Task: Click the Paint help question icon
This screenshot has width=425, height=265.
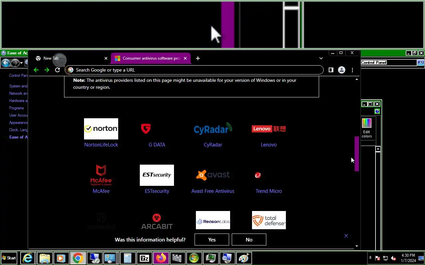Action: pos(377,111)
